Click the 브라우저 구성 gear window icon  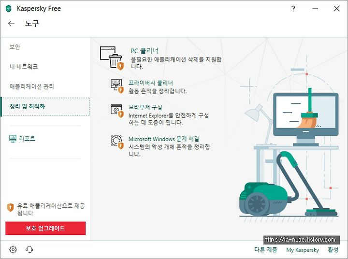(117, 111)
